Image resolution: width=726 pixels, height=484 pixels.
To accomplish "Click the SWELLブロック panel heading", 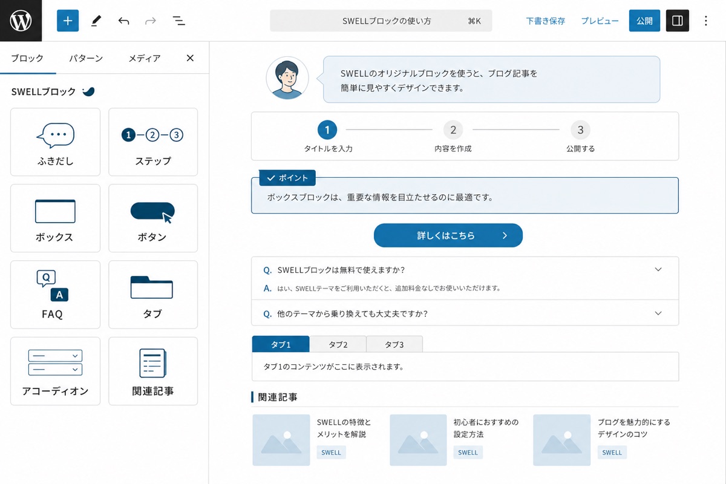I will click(44, 92).
